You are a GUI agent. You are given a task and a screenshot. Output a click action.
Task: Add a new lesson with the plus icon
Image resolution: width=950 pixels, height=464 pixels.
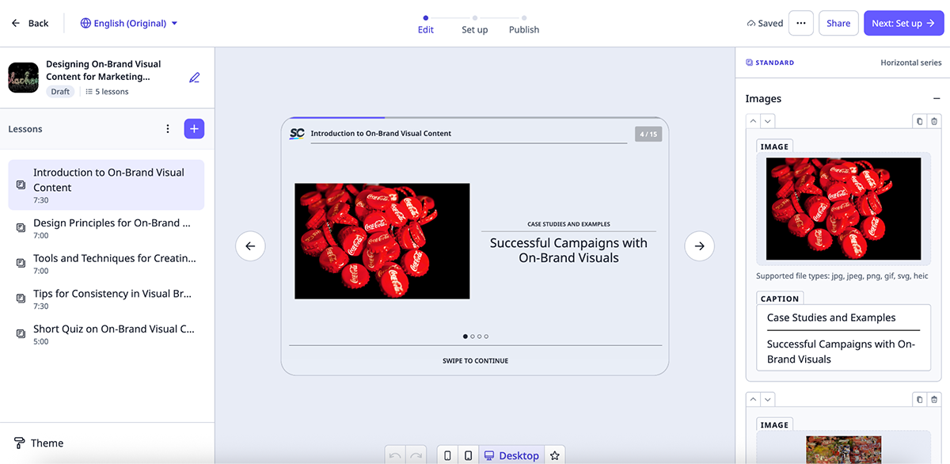click(194, 128)
